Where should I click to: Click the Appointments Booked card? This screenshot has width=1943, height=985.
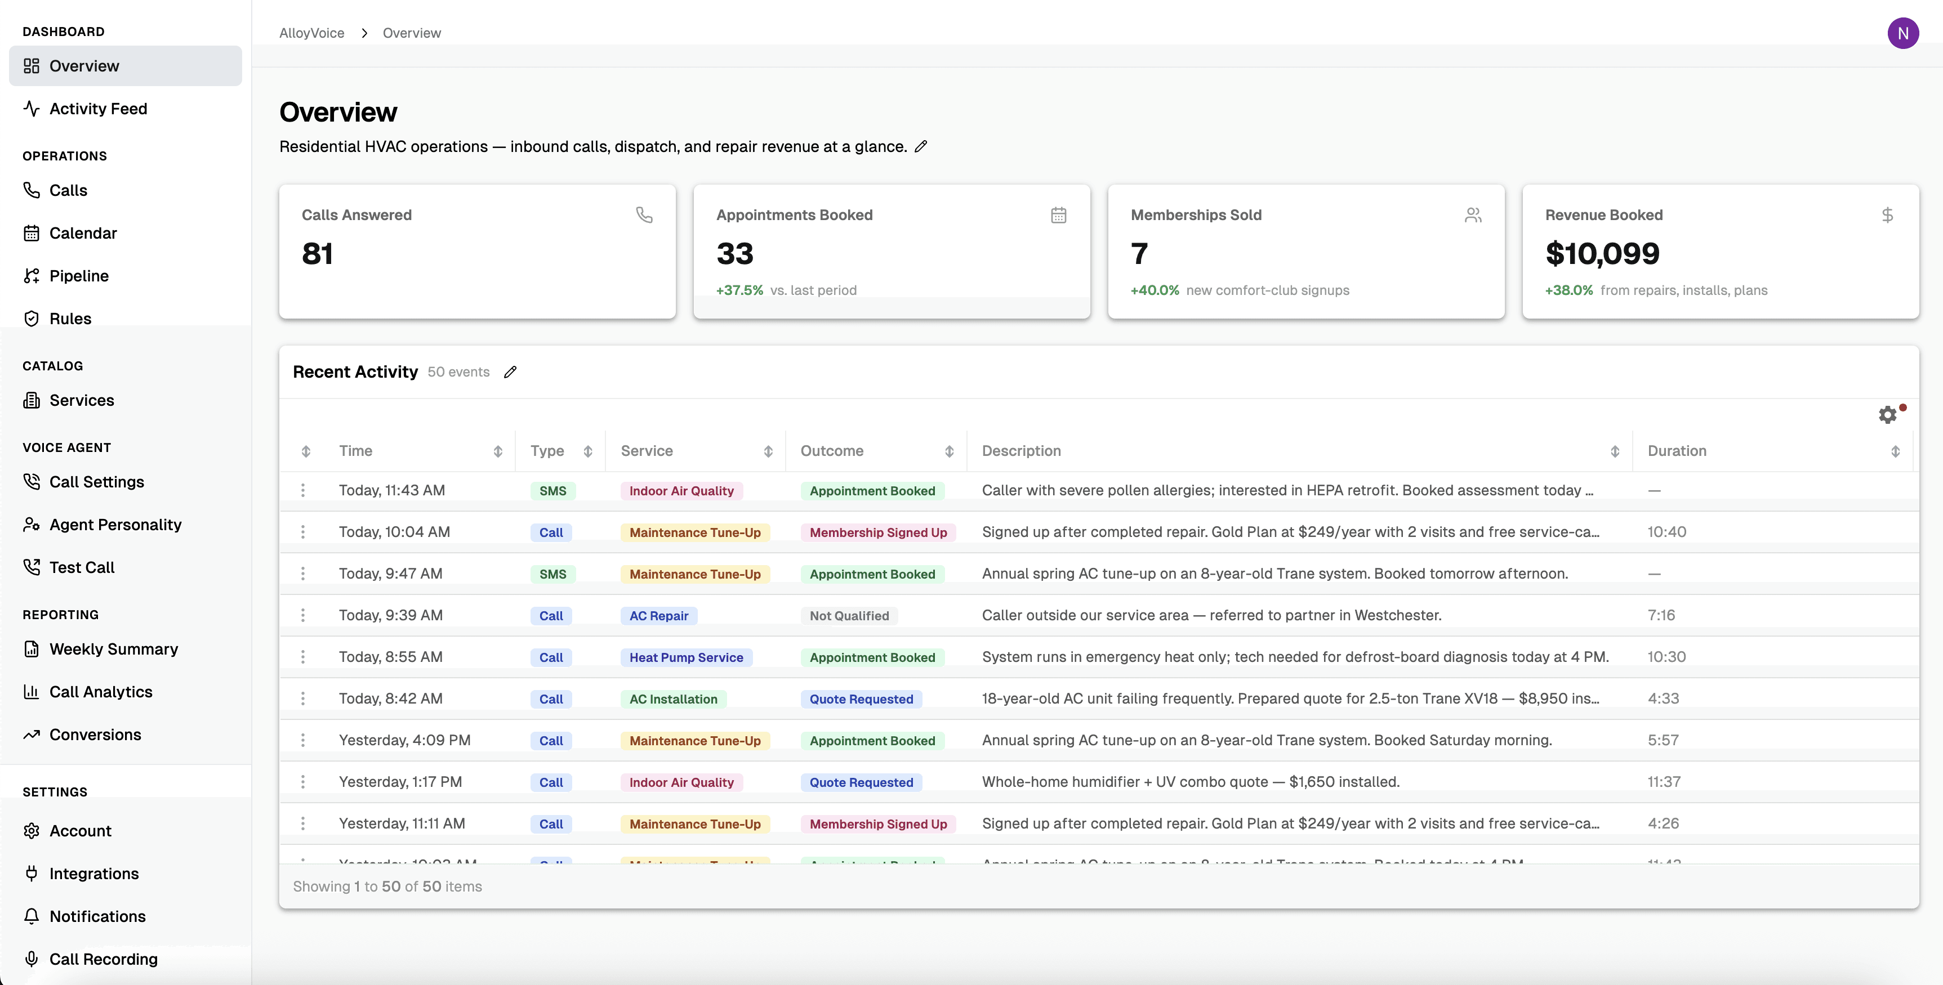(892, 251)
